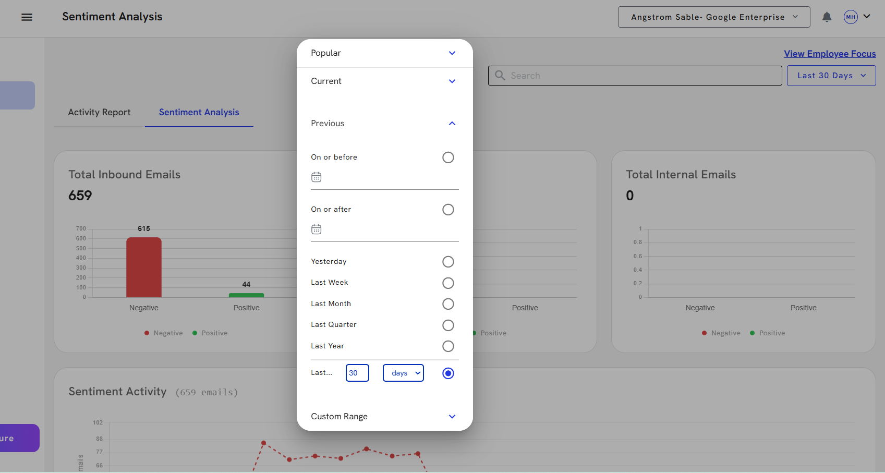Click the notifications bell icon

click(x=827, y=17)
